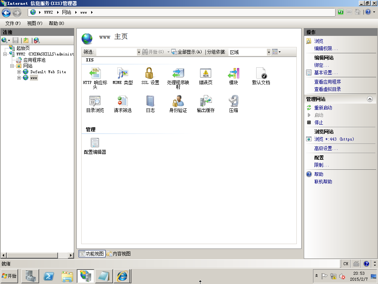The height and width of the screenshot is (284, 378).
Task: Open Server Manager from taskbar
Action: (x=30, y=276)
